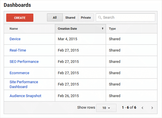Open the Audience Snapshot dashboard

coord(25,96)
